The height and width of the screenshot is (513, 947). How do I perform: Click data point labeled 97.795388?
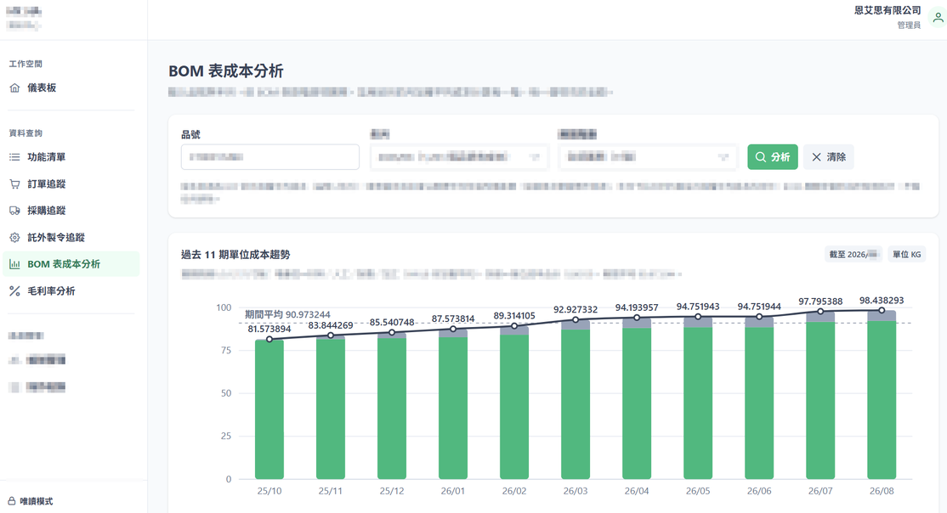coord(820,312)
